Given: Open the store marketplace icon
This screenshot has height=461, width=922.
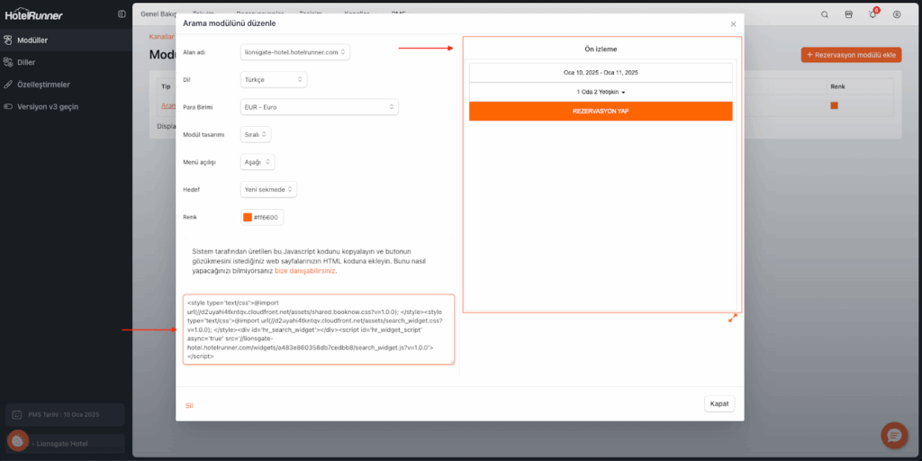Looking at the screenshot, I should (x=848, y=14).
